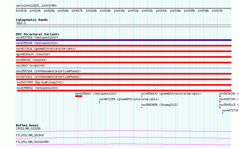Click the short red nsv6355667 variant bar

pos(79,96)
